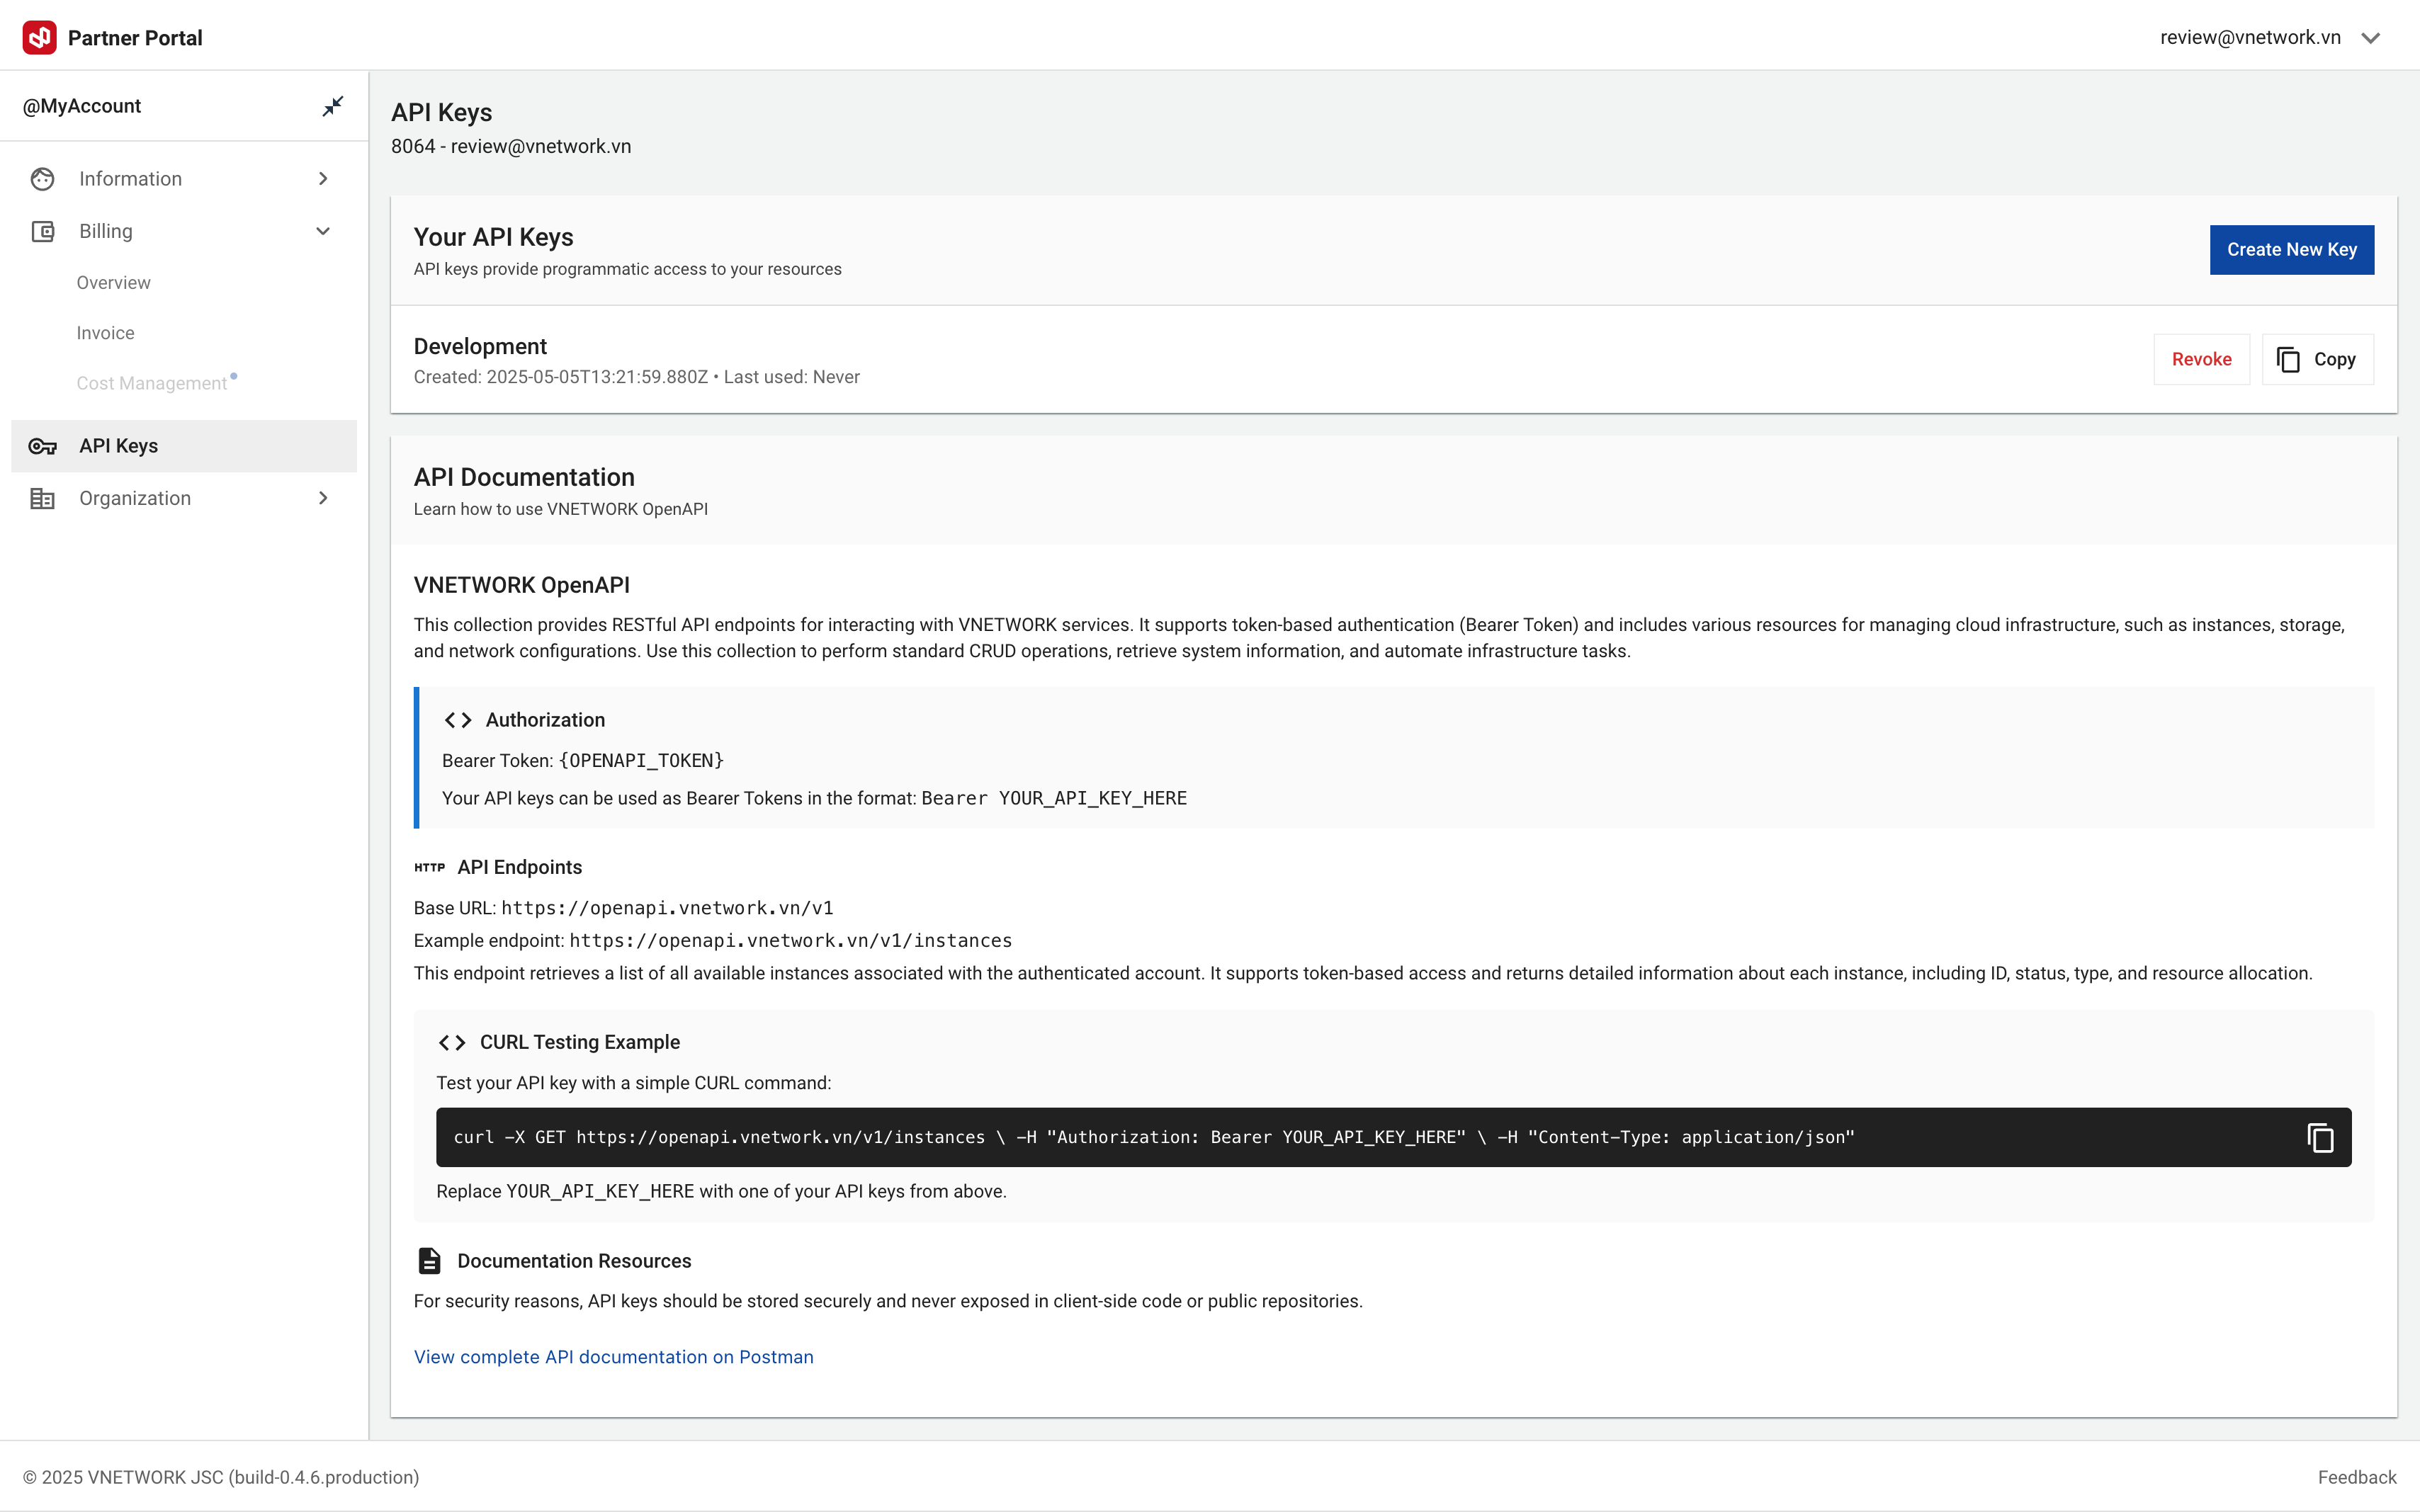This screenshot has height=1512, width=2420.
Task: Click the code brackets icon beside CURL Testing Example
Action: click(452, 1042)
